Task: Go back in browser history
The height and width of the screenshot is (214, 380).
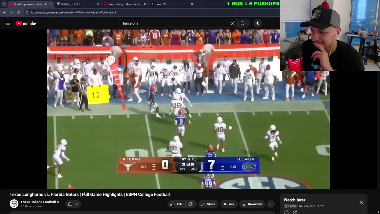Action: point(4,12)
